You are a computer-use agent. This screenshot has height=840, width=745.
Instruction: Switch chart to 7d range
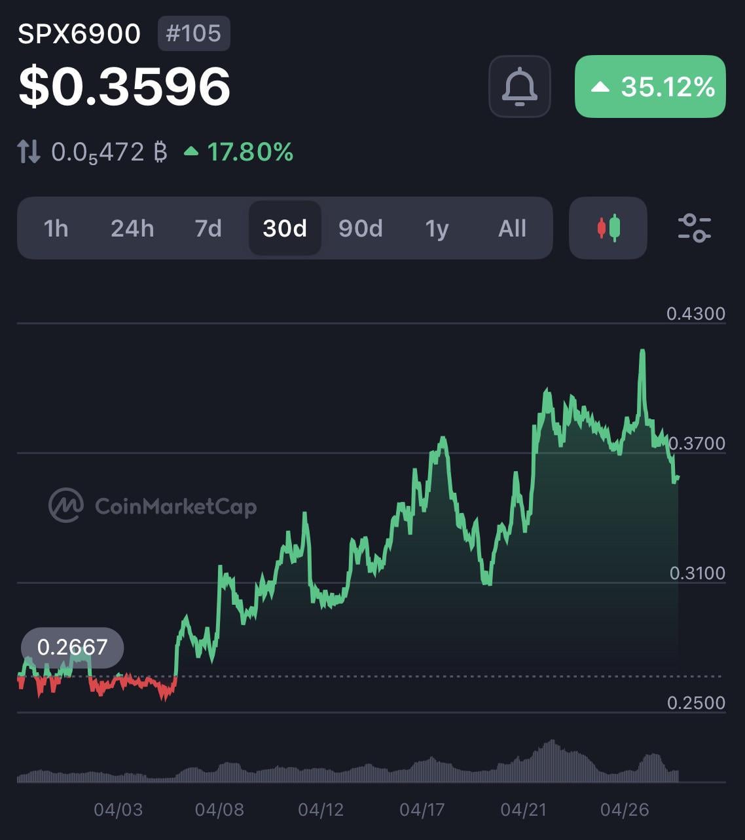coord(208,228)
